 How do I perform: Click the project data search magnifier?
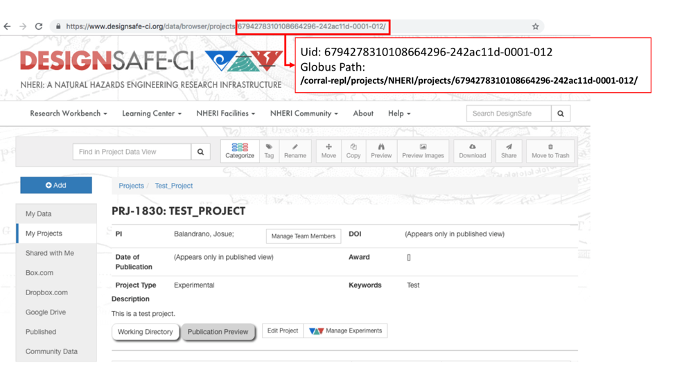(200, 152)
